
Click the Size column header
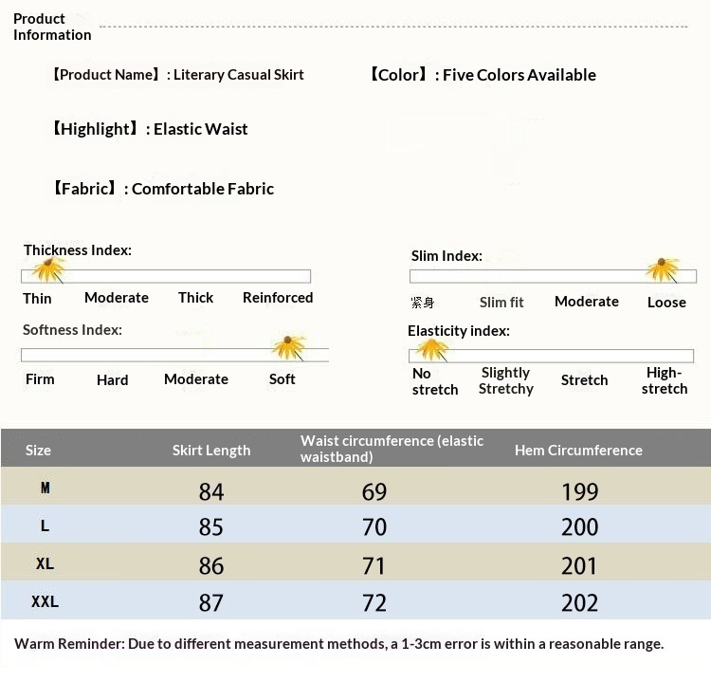[x=38, y=451]
